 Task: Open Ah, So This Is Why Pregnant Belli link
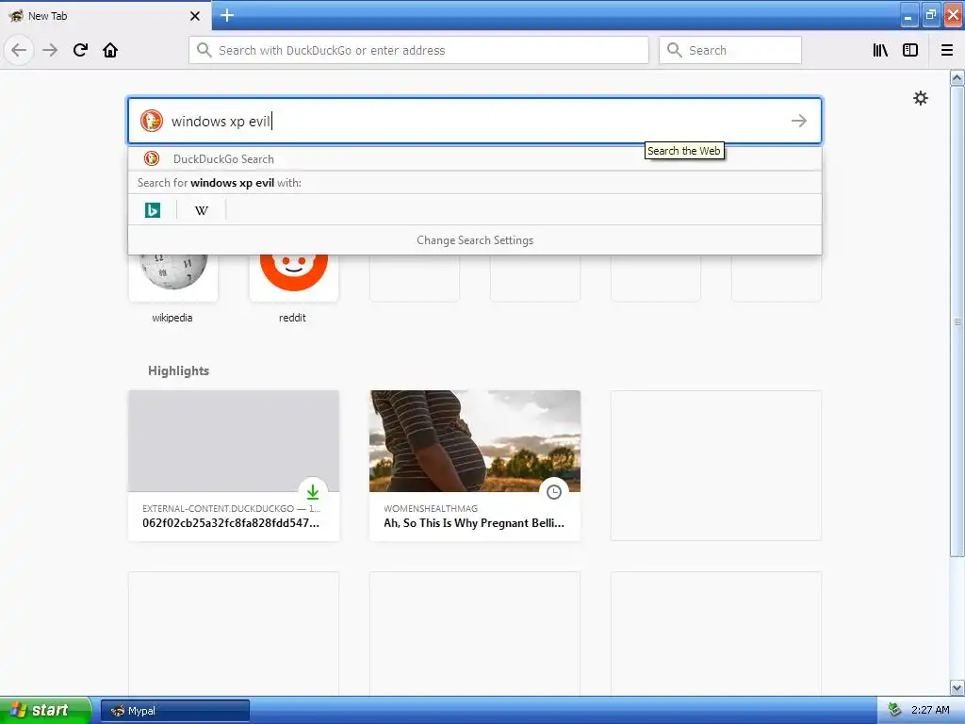[474, 522]
